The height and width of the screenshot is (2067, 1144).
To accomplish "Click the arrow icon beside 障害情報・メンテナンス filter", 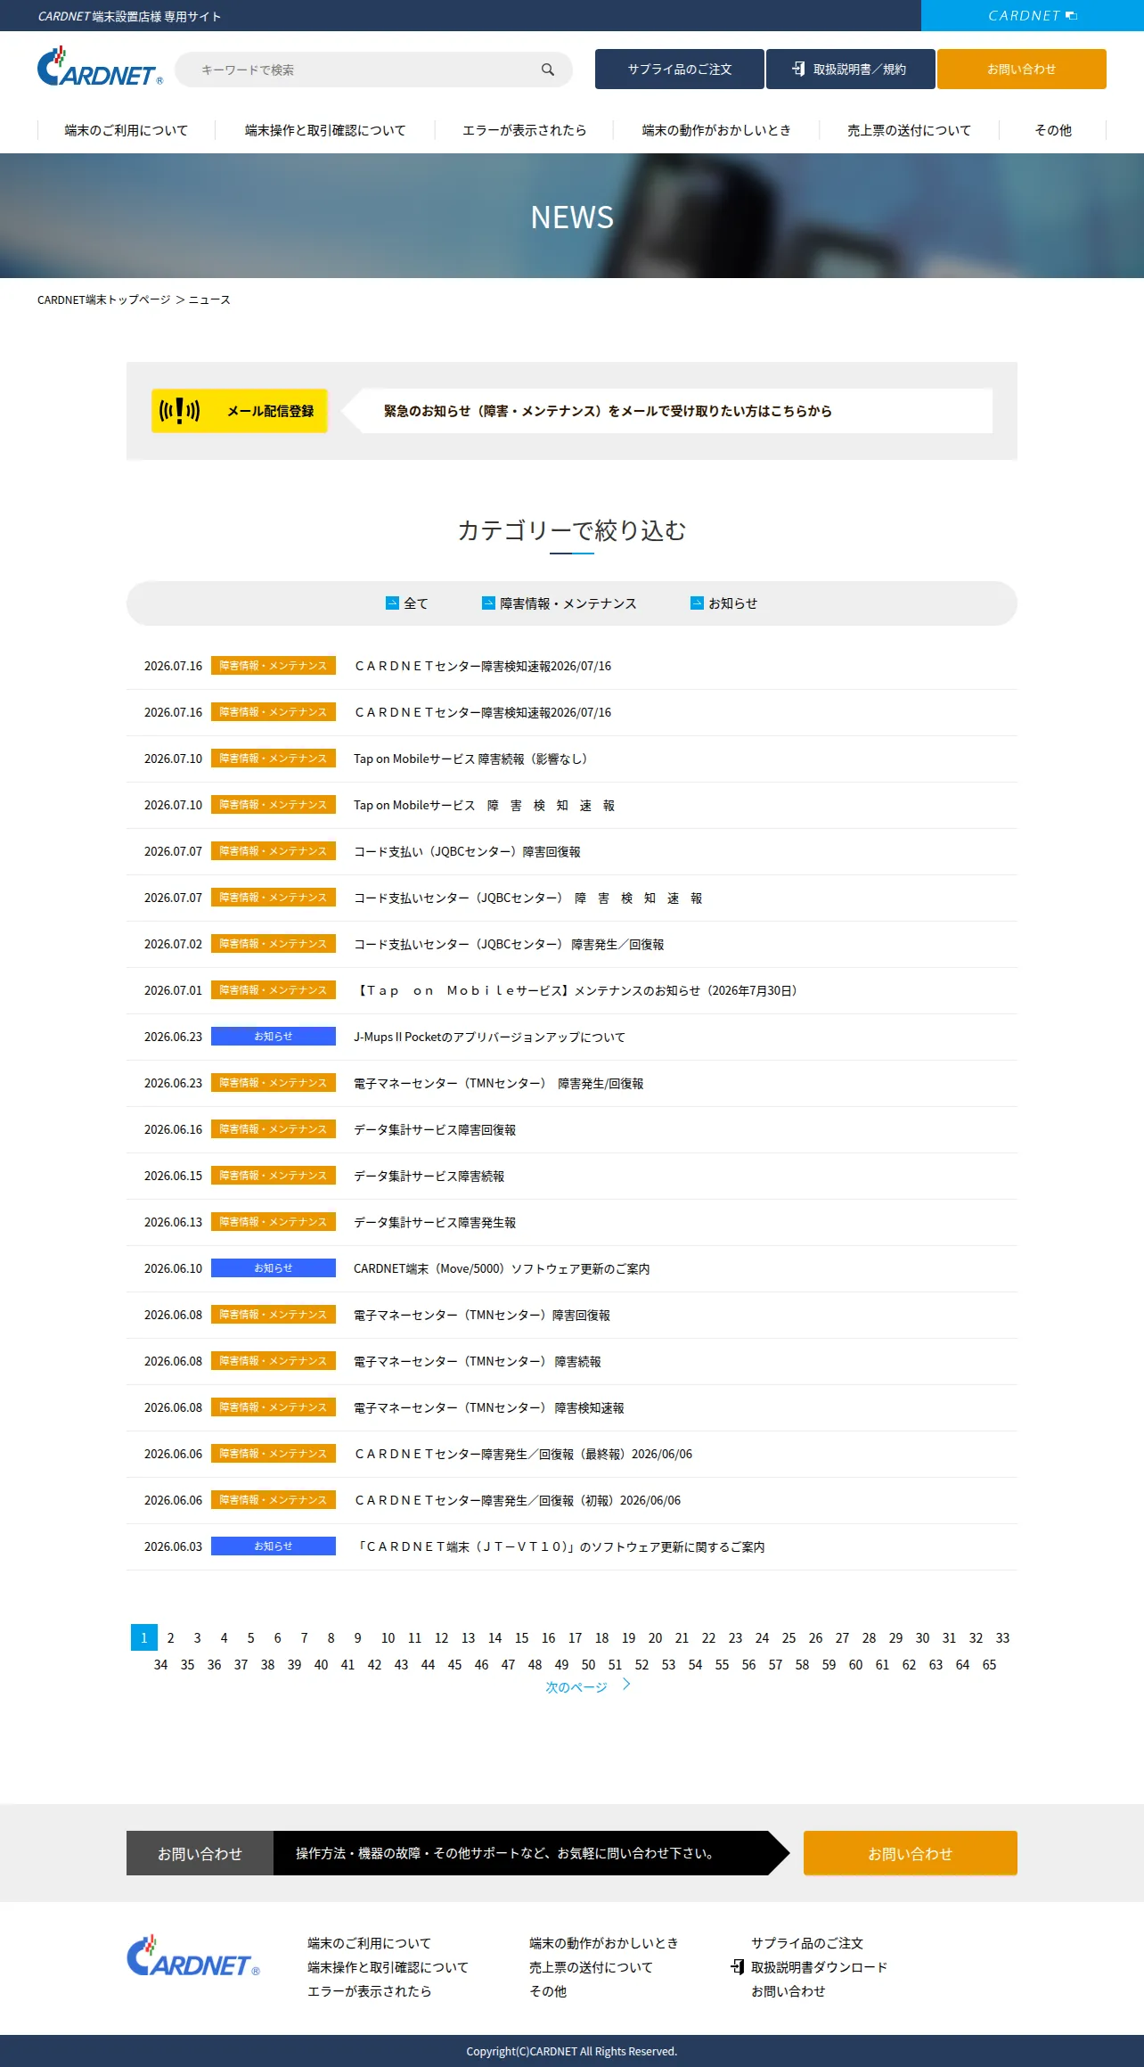I will pos(488,603).
